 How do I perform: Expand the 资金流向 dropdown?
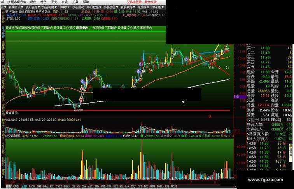(x=49, y=7)
